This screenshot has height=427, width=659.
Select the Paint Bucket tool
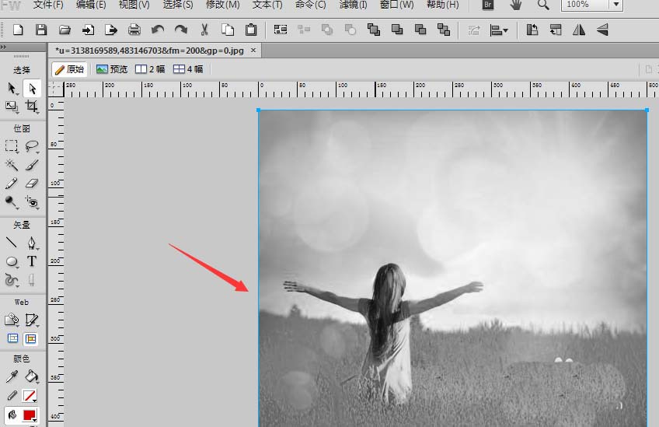pos(32,376)
